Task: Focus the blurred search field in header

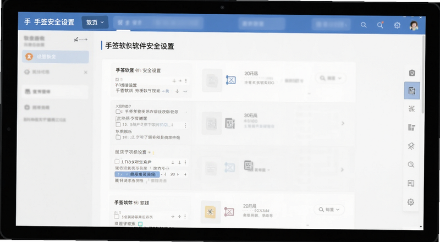Action: tap(158, 23)
